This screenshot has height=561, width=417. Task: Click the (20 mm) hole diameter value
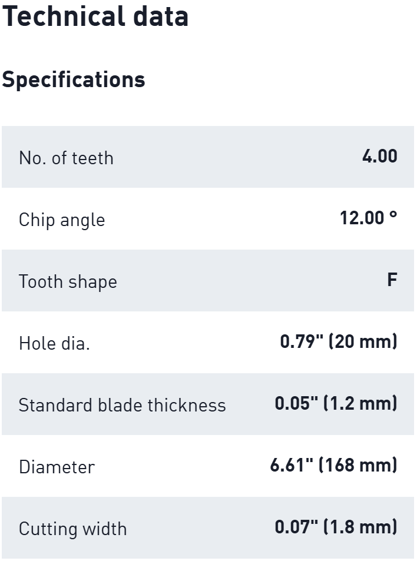[362, 342]
